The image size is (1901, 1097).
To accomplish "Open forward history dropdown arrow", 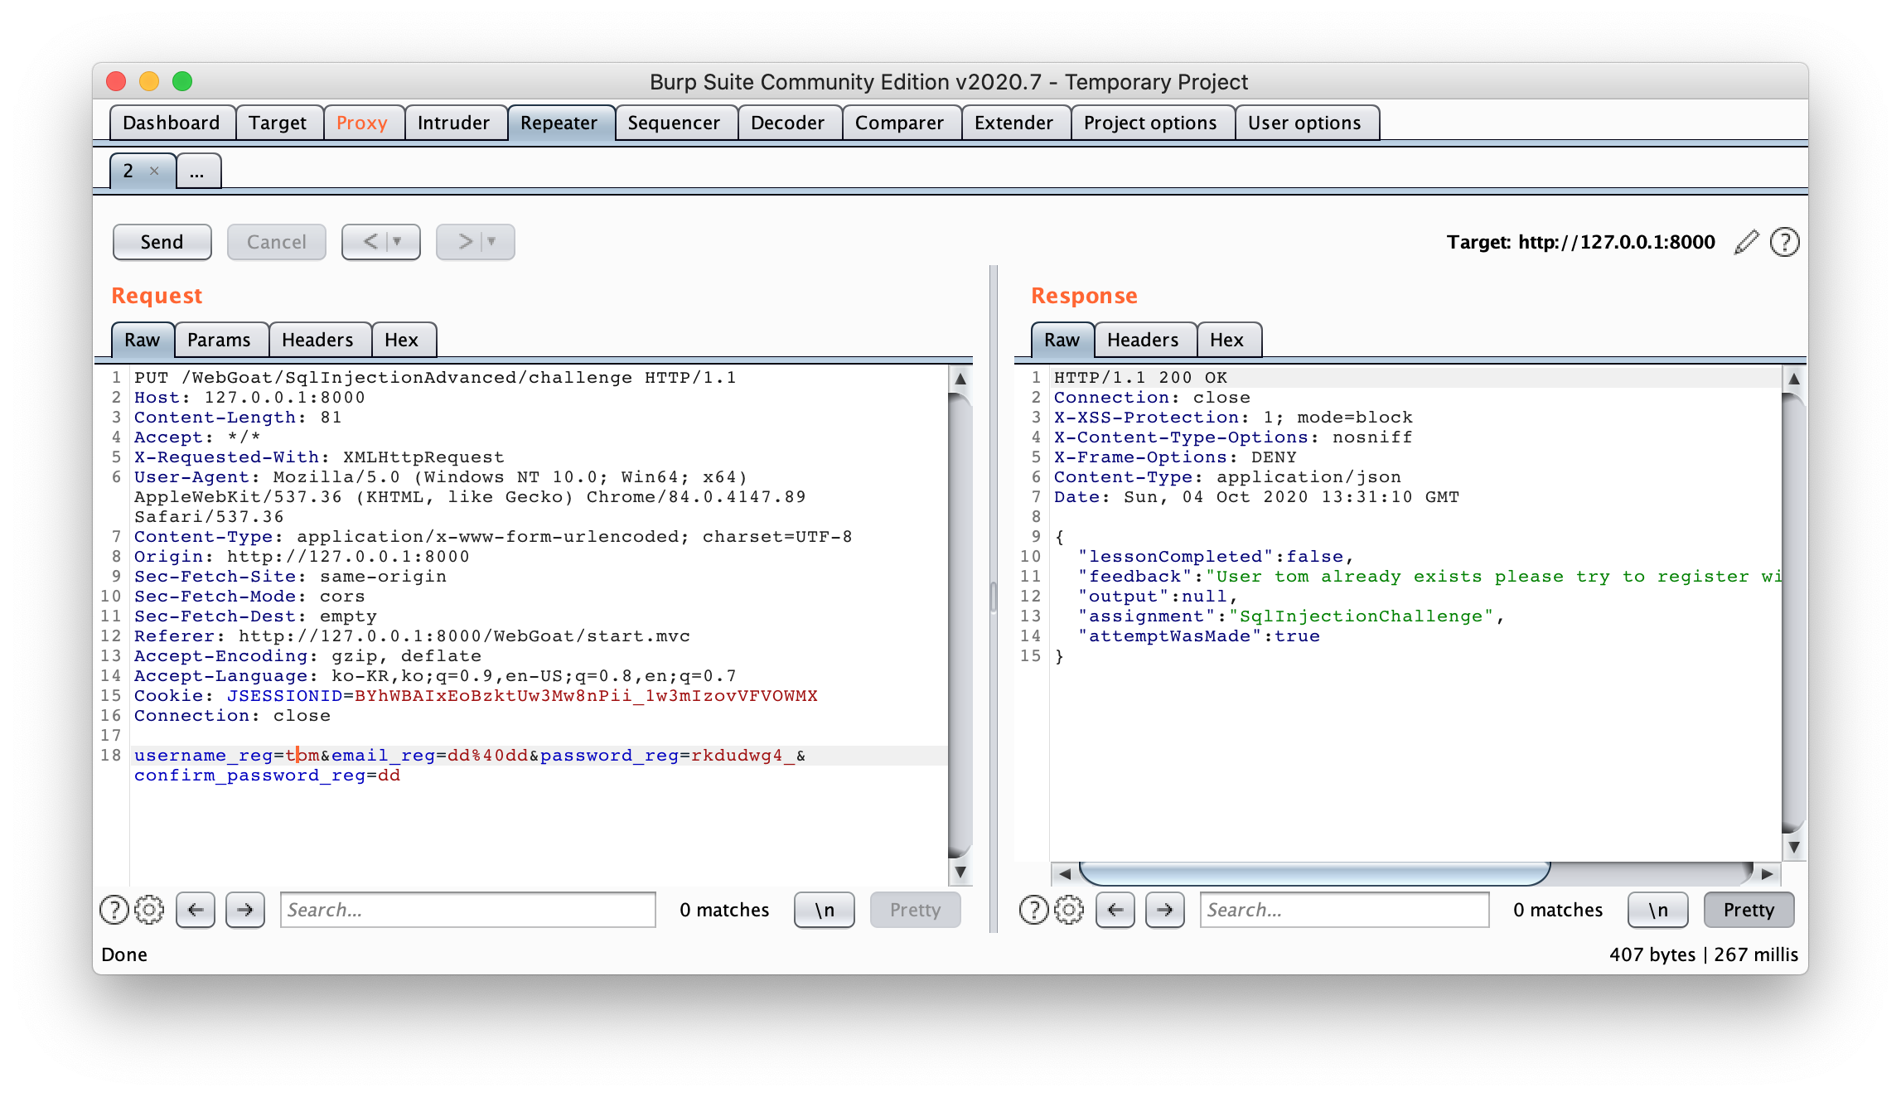I will (492, 242).
